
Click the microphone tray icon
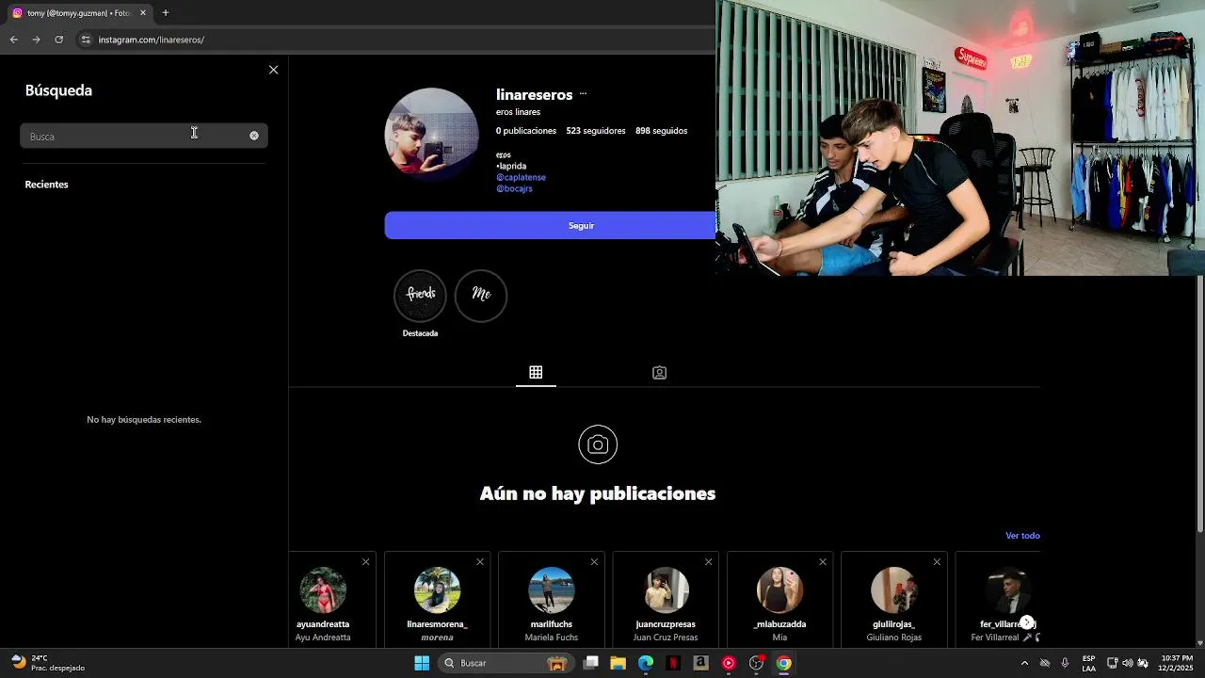[1065, 663]
